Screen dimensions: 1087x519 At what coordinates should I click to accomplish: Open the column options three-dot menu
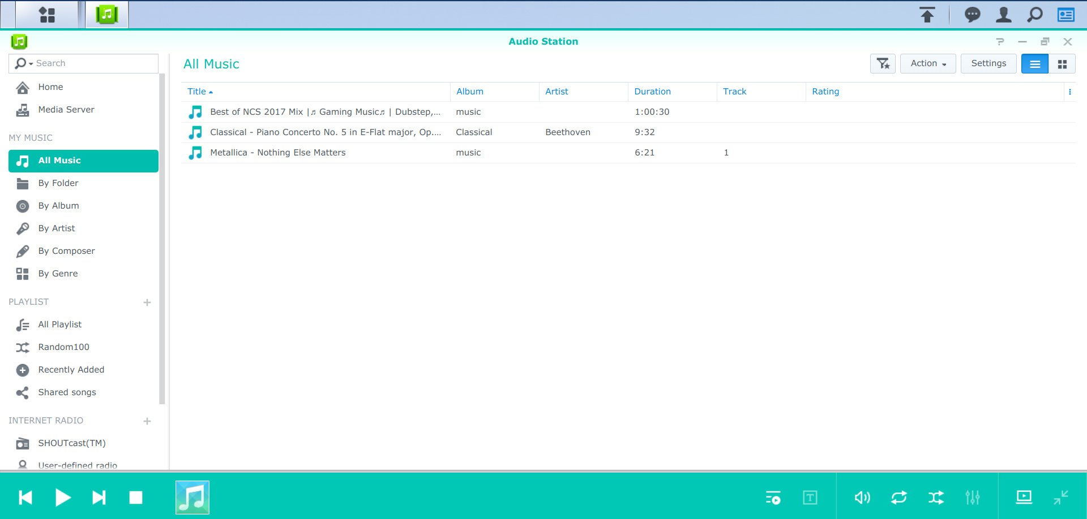1069,92
